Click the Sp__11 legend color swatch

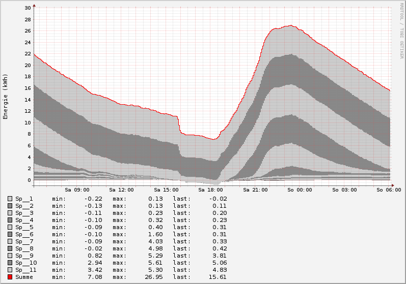click(10, 270)
